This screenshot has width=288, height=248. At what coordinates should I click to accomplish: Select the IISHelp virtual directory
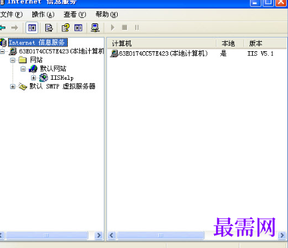click(x=62, y=78)
